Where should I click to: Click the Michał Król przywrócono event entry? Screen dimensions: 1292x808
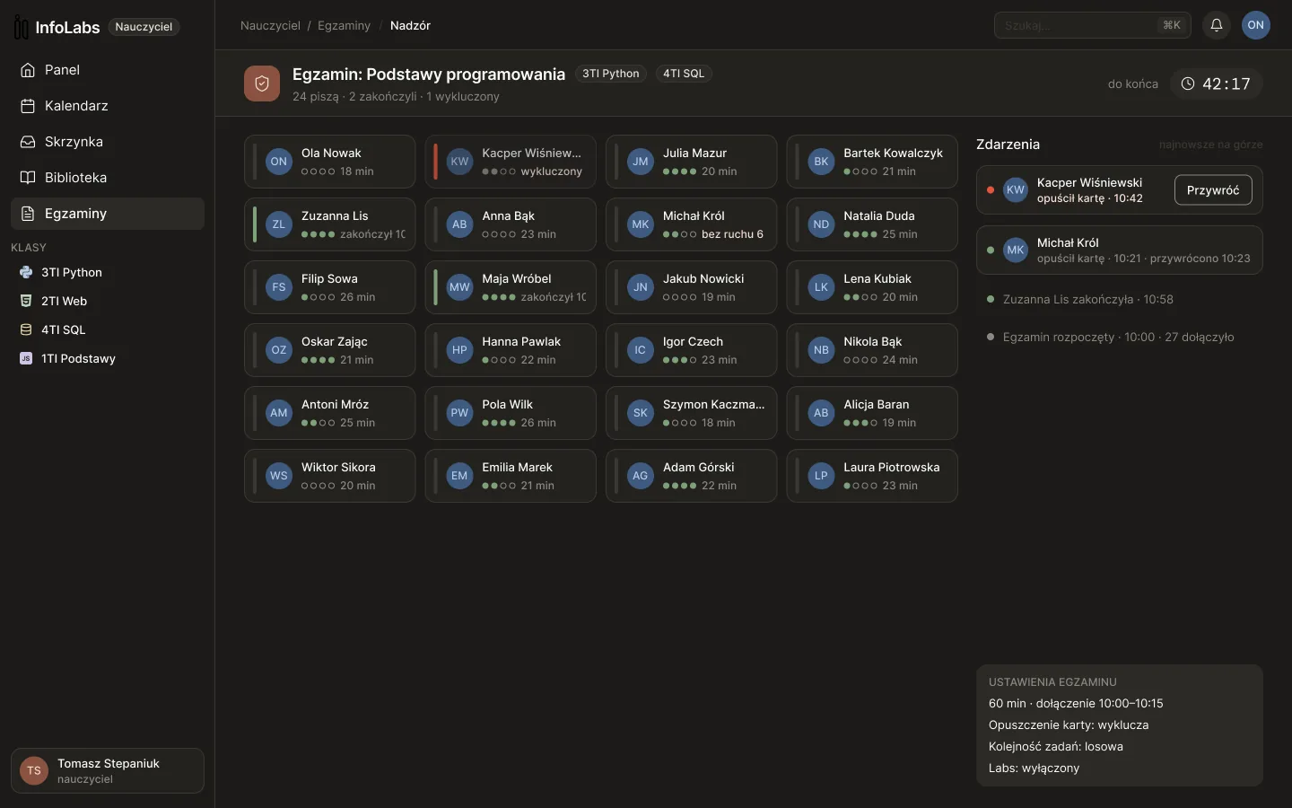pos(1120,250)
